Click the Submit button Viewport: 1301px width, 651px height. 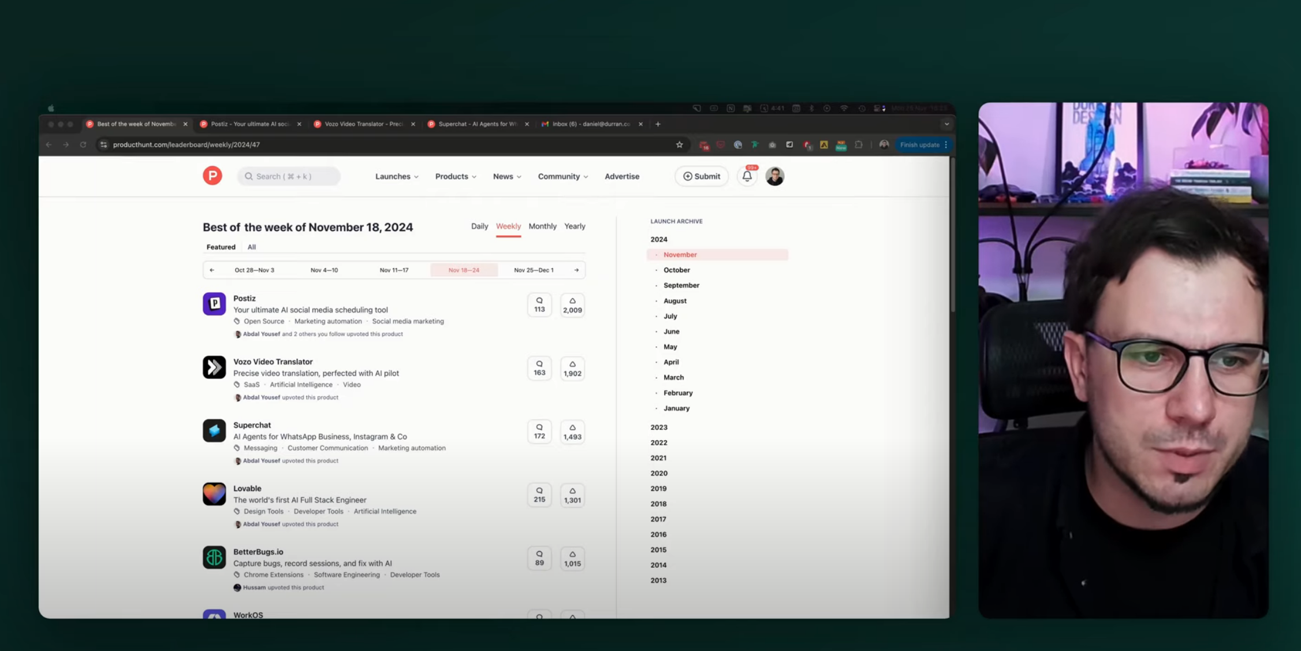[702, 176]
